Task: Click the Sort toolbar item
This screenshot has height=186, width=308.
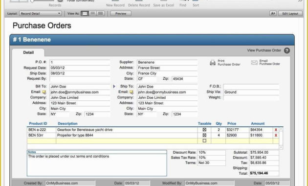Action: point(196,3)
